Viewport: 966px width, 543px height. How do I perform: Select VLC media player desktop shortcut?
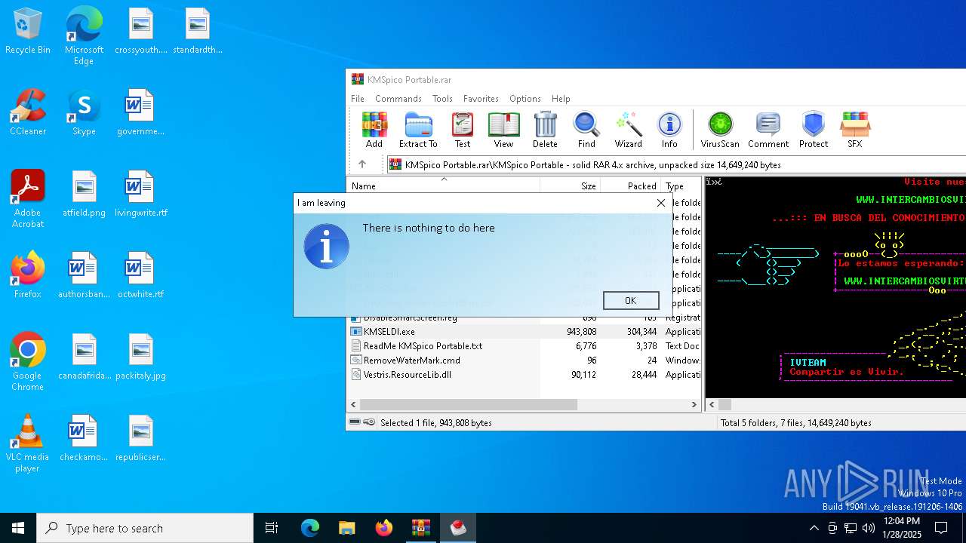(28, 443)
